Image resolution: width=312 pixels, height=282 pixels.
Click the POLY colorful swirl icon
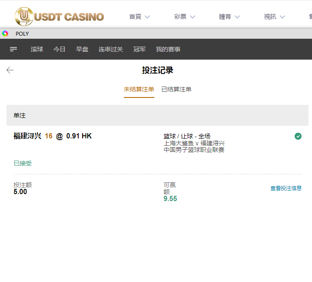pyautogui.click(x=5, y=34)
